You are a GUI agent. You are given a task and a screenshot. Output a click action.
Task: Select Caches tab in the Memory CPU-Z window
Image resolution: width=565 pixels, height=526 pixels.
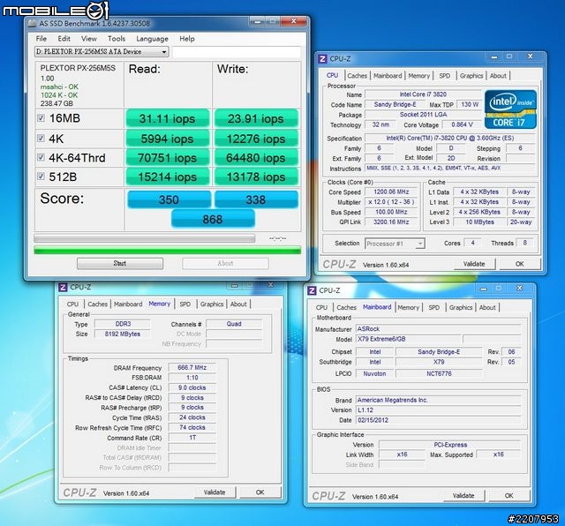[97, 304]
